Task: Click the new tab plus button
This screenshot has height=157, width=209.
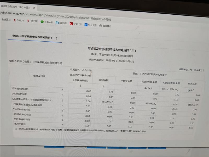Action: point(41,8)
